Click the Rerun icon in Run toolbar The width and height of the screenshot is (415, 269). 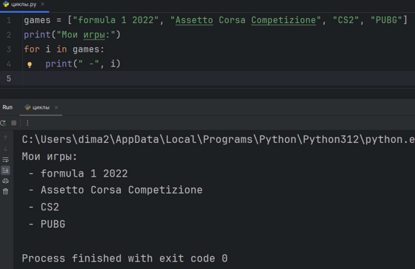3,123
